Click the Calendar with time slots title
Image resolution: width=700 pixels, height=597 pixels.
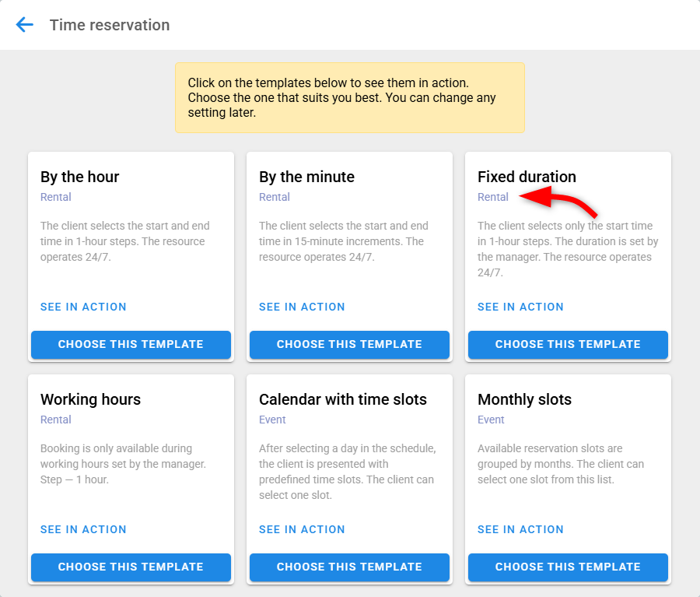[x=343, y=399]
